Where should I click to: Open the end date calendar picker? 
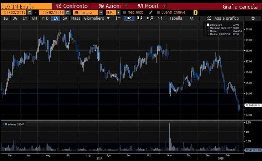click(x=68, y=12)
